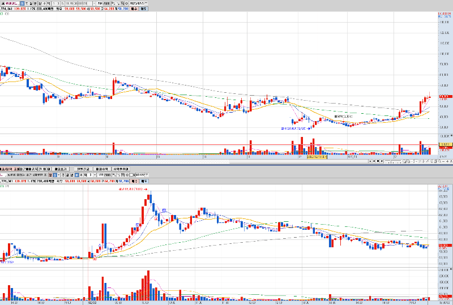Switch the top chart to yearly (년) candles
The height and width of the screenshot is (305, 453).
35,3
